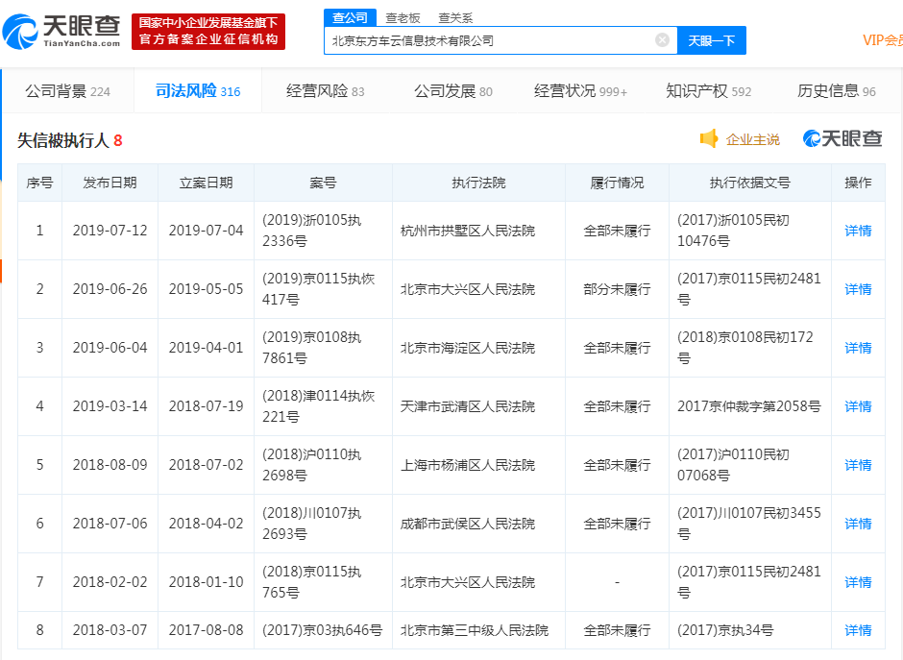The width and height of the screenshot is (903, 660).
Task: Open the TianYanCha logo homepage link
Action: 61,32
